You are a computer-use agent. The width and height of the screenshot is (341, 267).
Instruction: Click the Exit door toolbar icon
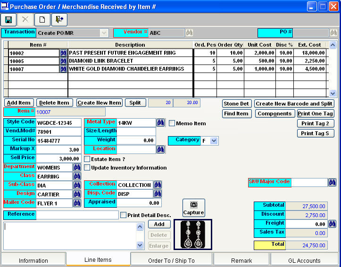(x=59, y=20)
